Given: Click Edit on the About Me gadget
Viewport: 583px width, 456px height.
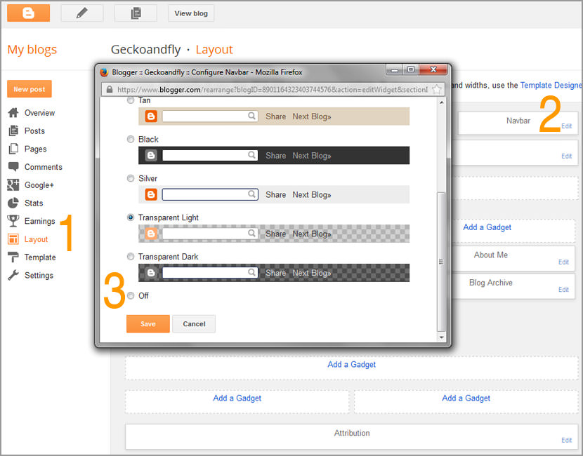Looking at the screenshot, I should (x=563, y=262).
